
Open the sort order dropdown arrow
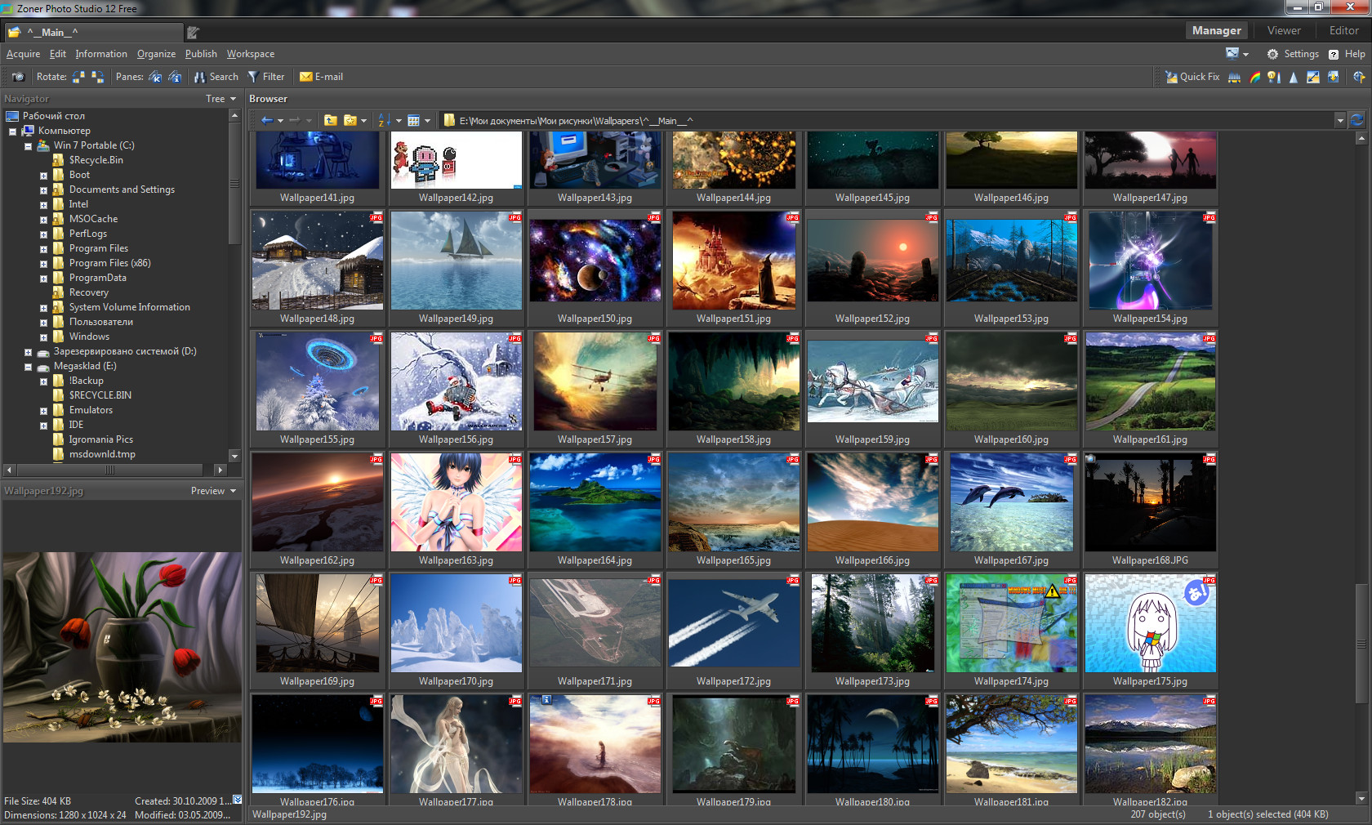(399, 121)
